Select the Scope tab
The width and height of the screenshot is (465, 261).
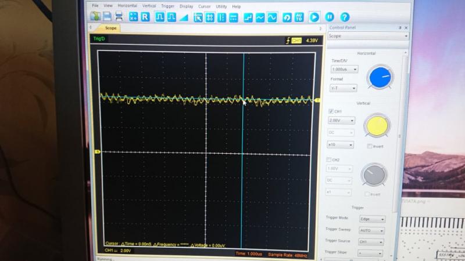pos(110,28)
